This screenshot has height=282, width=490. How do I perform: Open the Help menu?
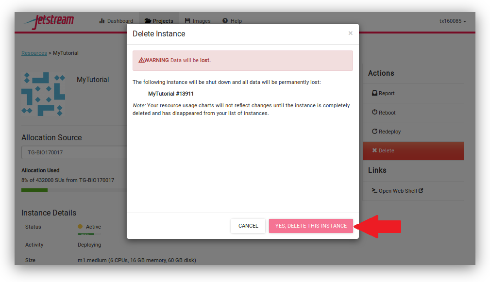point(232,21)
